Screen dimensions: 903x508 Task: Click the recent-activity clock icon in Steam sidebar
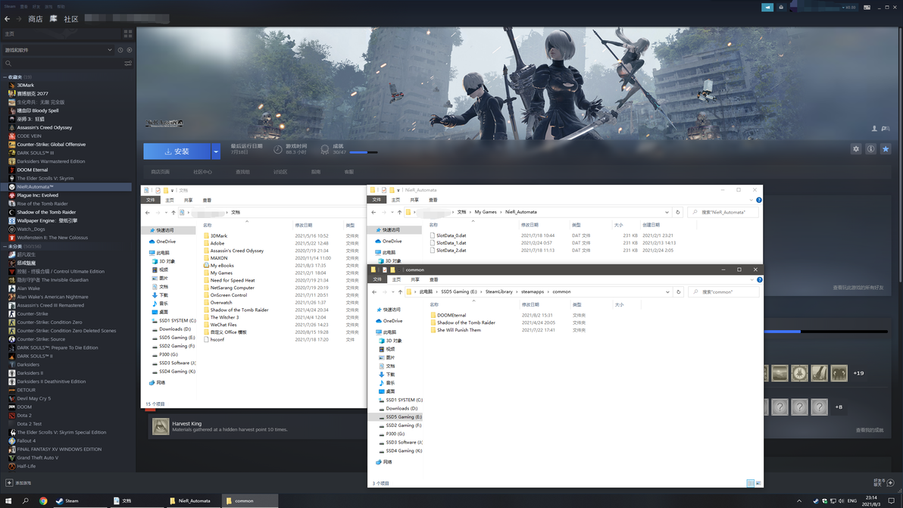120,50
